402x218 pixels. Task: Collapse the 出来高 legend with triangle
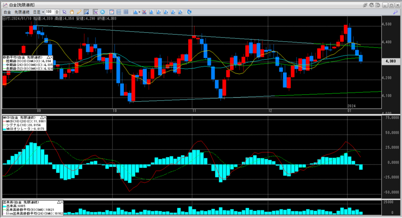(x=59, y=202)
